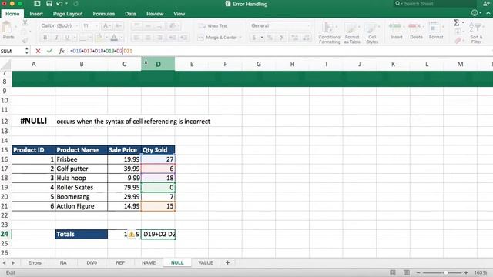Click the warning error indicator in row 24
493x277 pixels.
(132, 234)
